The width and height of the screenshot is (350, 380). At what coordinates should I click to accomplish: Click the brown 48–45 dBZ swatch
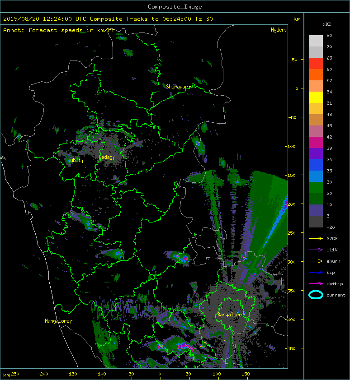coord(316,120)
